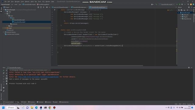Click the Debug bug icon

[179, 4]
